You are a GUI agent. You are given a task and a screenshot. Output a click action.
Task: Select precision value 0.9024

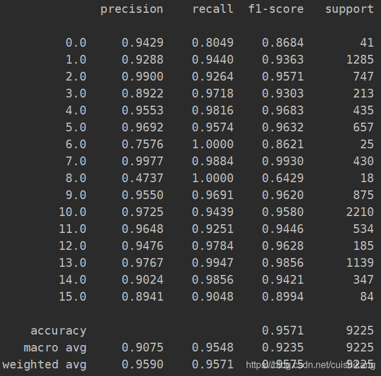click(143, 280)
